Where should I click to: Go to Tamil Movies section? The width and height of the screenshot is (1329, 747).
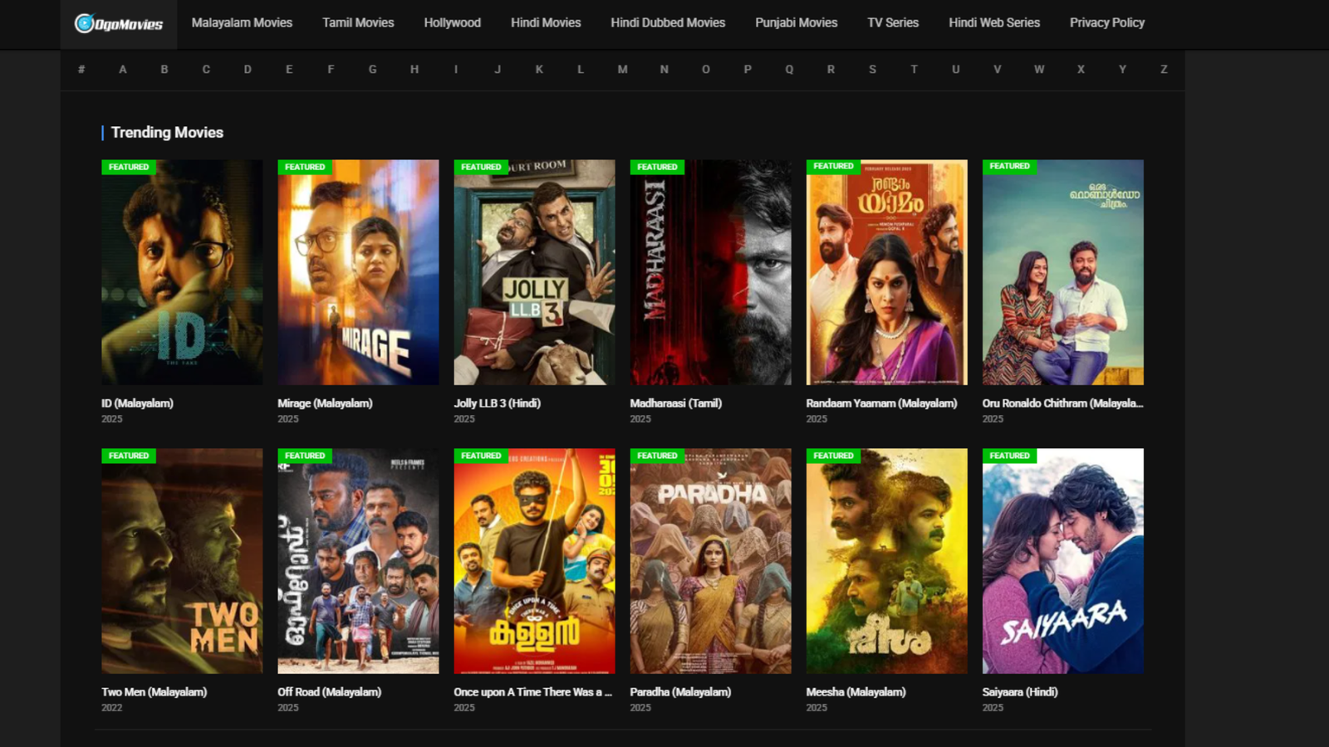tap(358, 23)
